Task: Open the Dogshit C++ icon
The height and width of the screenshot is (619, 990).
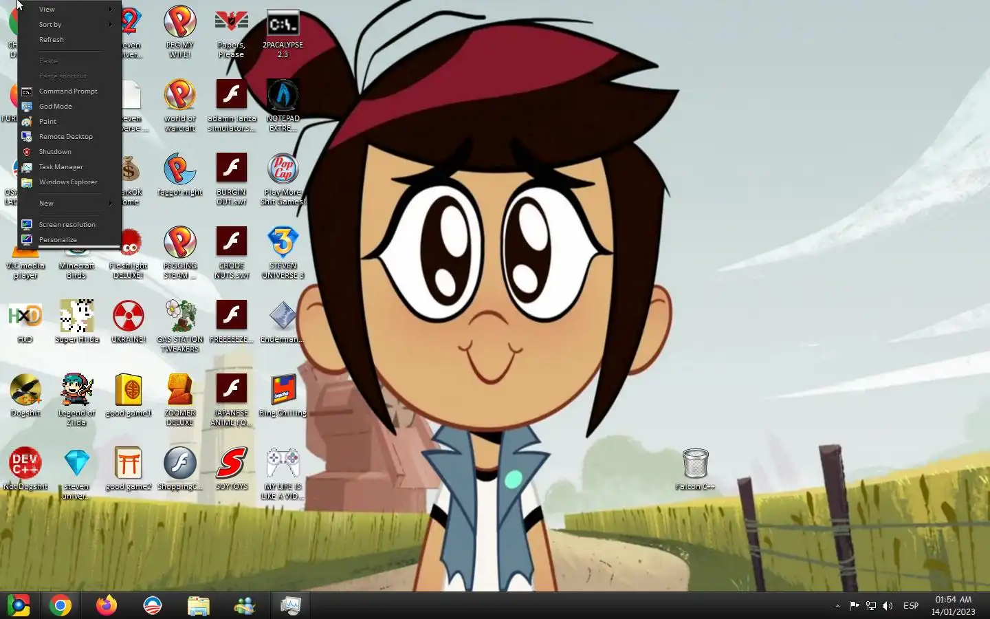Action: pyautogui.click(x=25, y=395)
